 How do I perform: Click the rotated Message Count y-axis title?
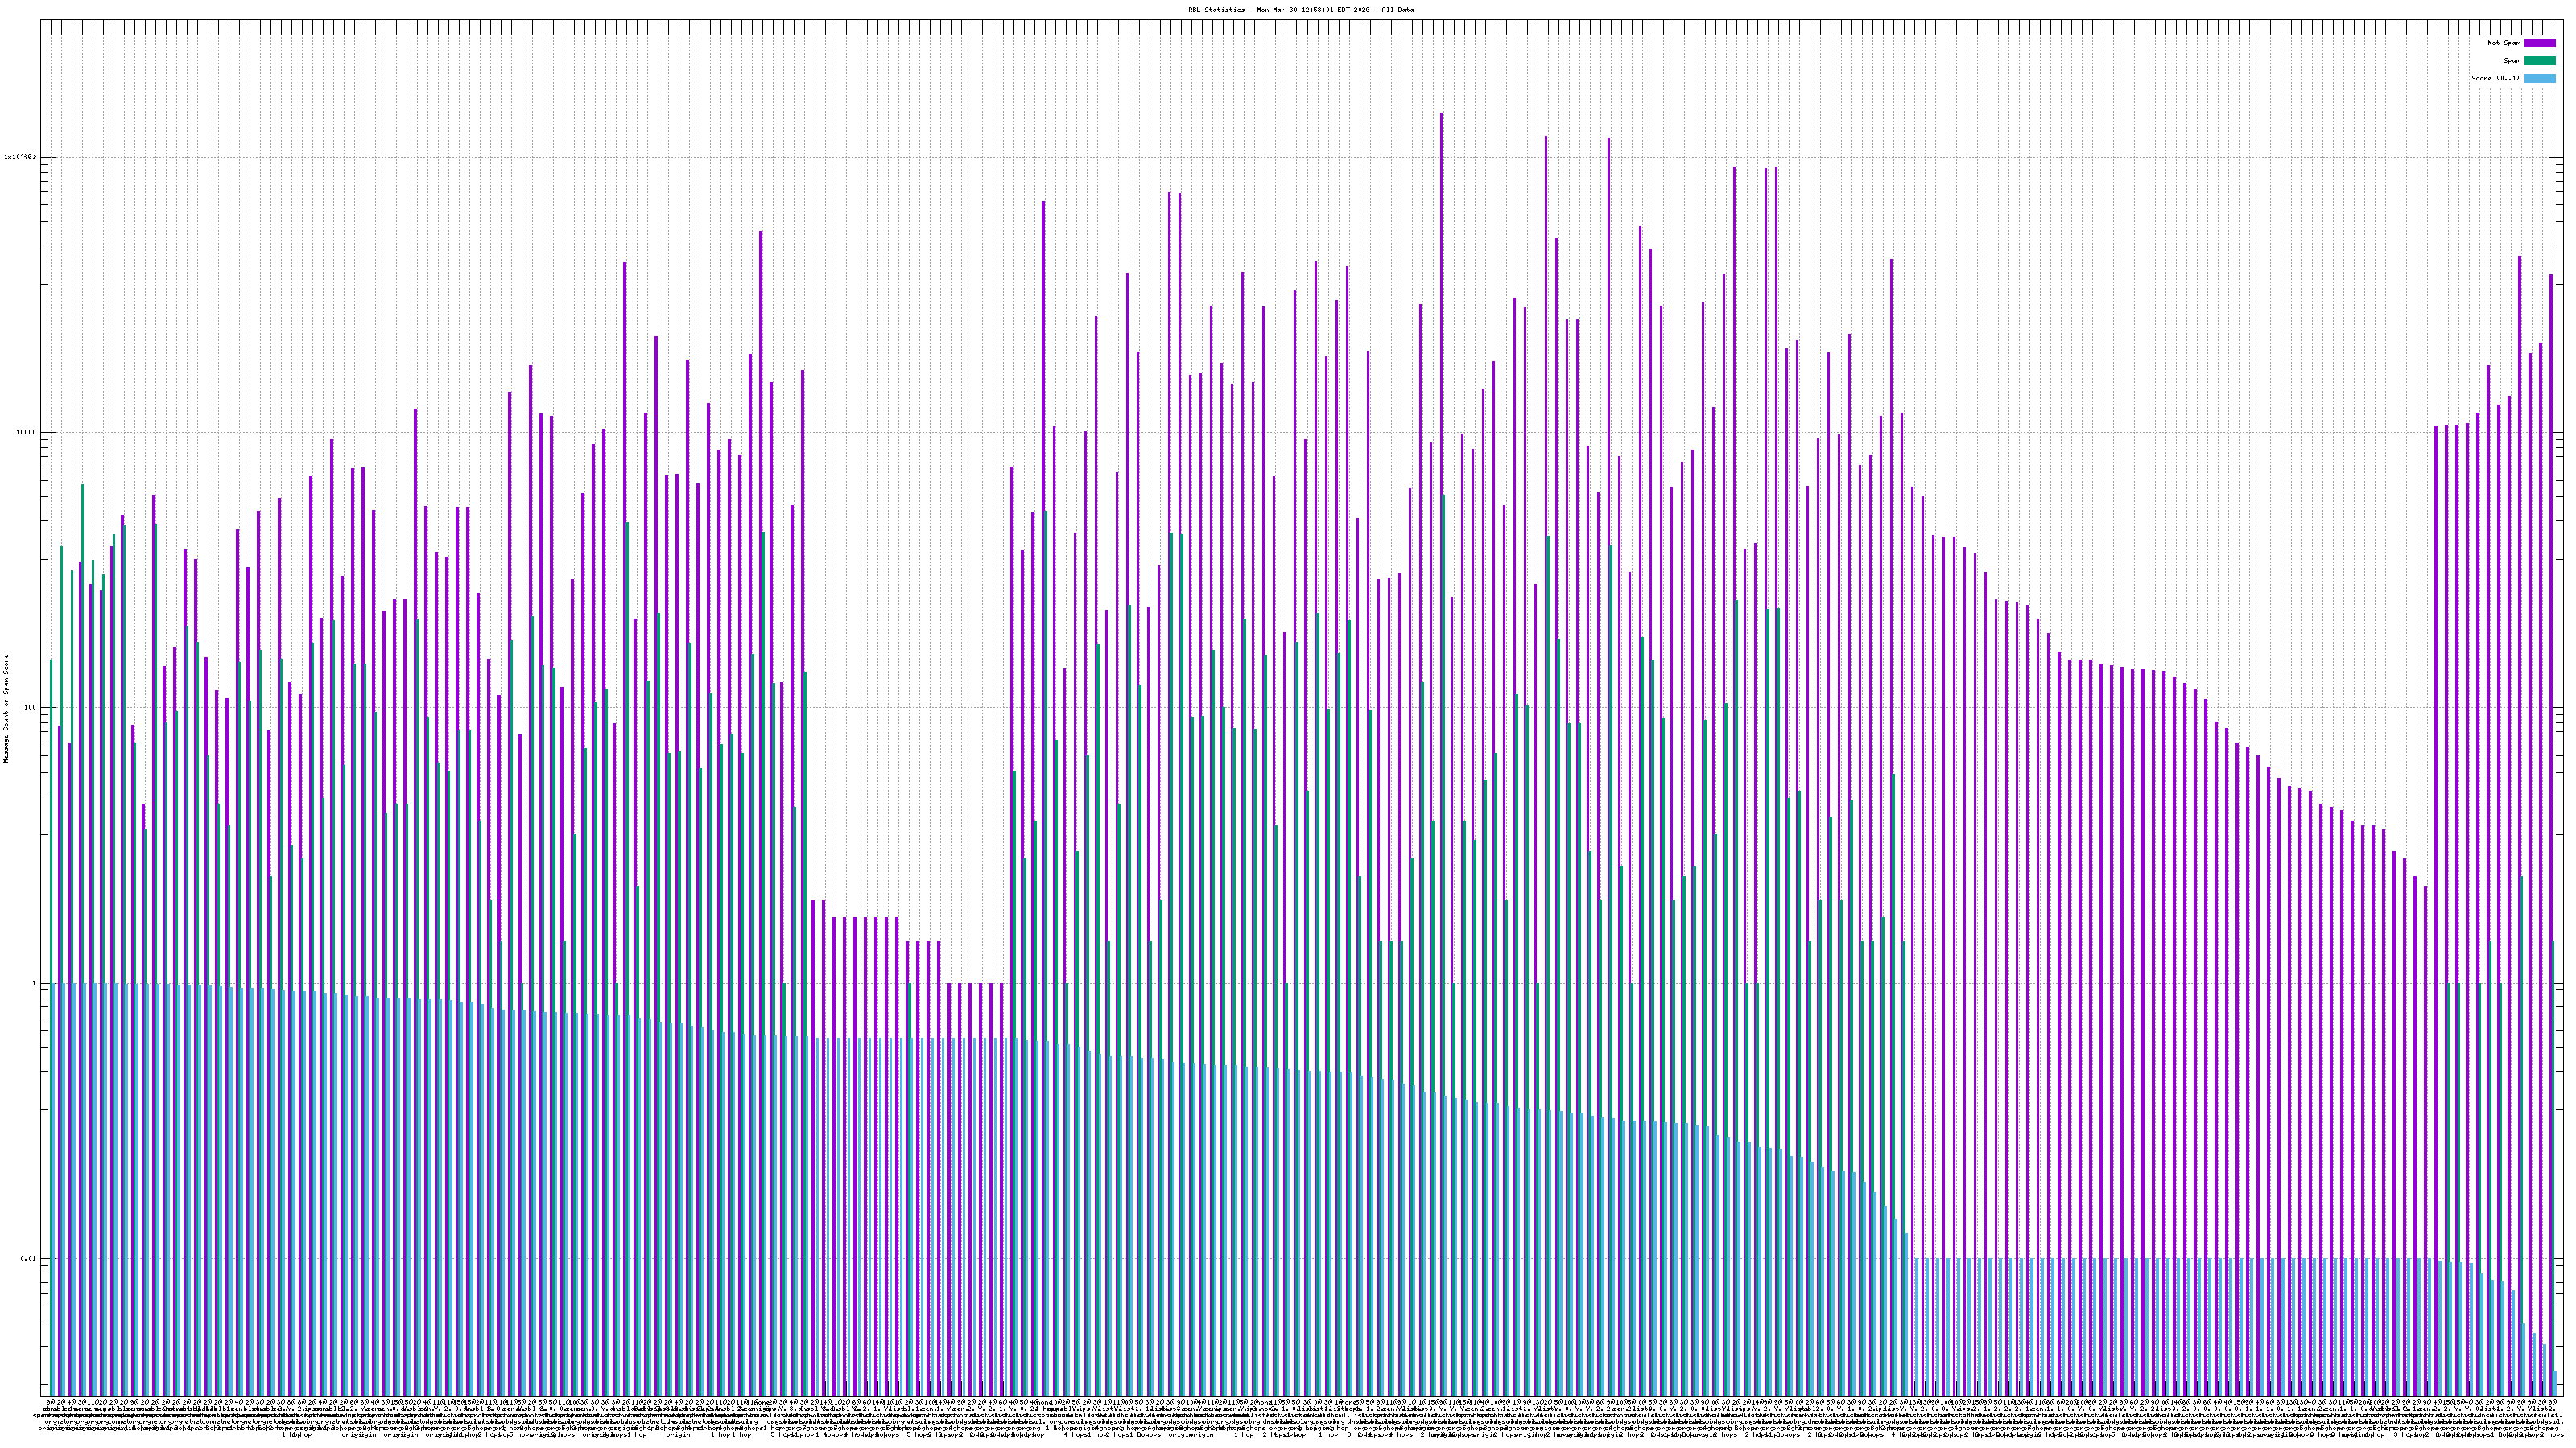pyautogui.click(x=6, y=709)
